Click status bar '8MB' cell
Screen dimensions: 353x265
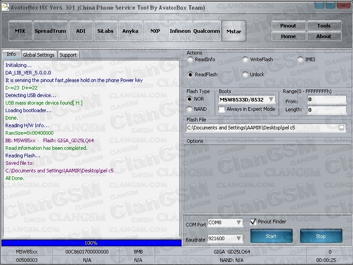[x=138, y=252]
